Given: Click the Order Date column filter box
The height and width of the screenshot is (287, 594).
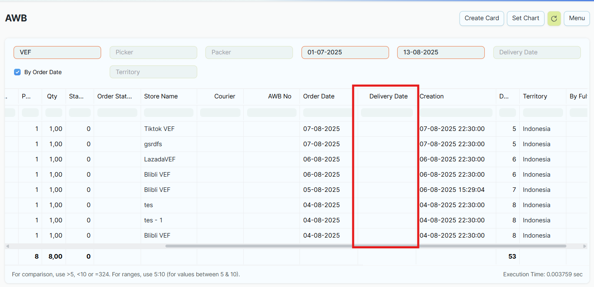Looking at the screenshot, I should click(x=329, y=112).
